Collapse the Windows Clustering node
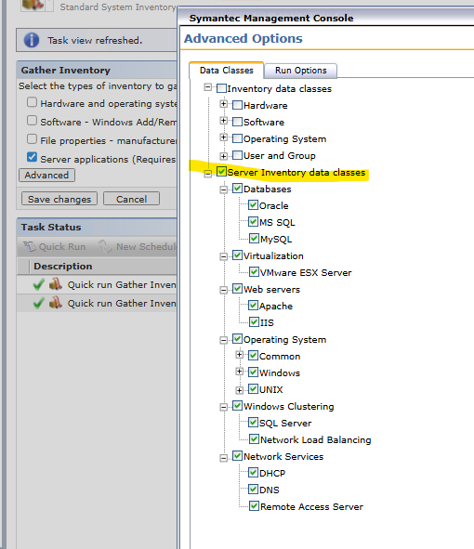This screenshot has width=474, height=549. 223,407
